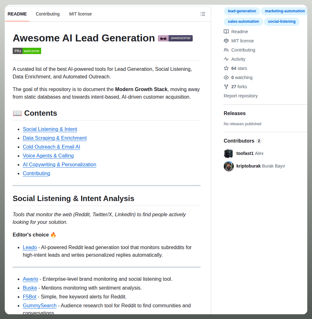Open toofast1 contributor profile name

point(245,153)
